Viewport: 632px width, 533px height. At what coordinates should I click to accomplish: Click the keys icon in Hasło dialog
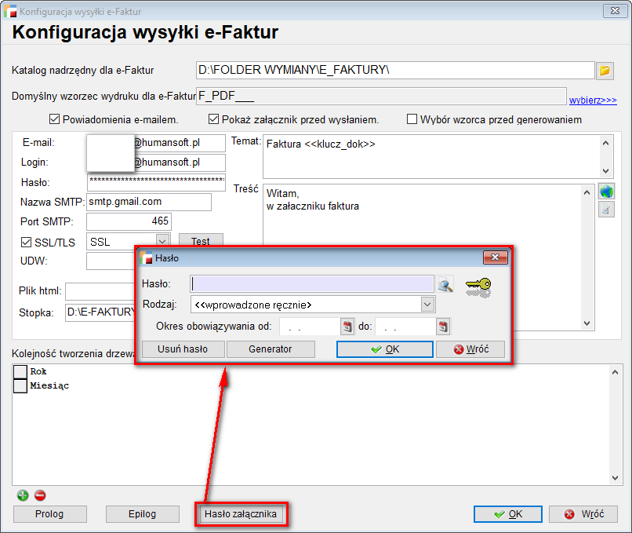pos(478,287)
